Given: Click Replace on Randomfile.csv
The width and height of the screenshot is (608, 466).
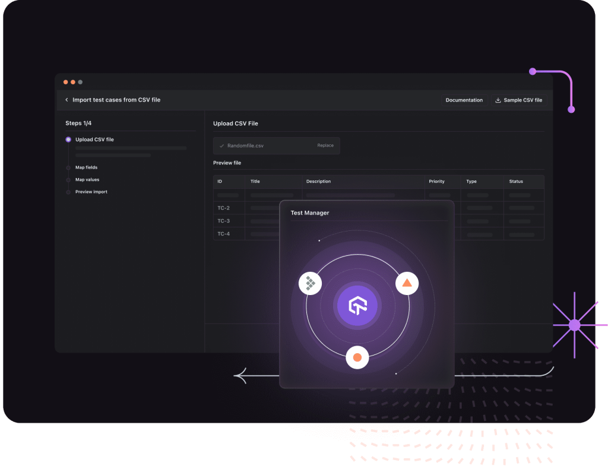Looking at the screenshot, I should pos(325,145).
